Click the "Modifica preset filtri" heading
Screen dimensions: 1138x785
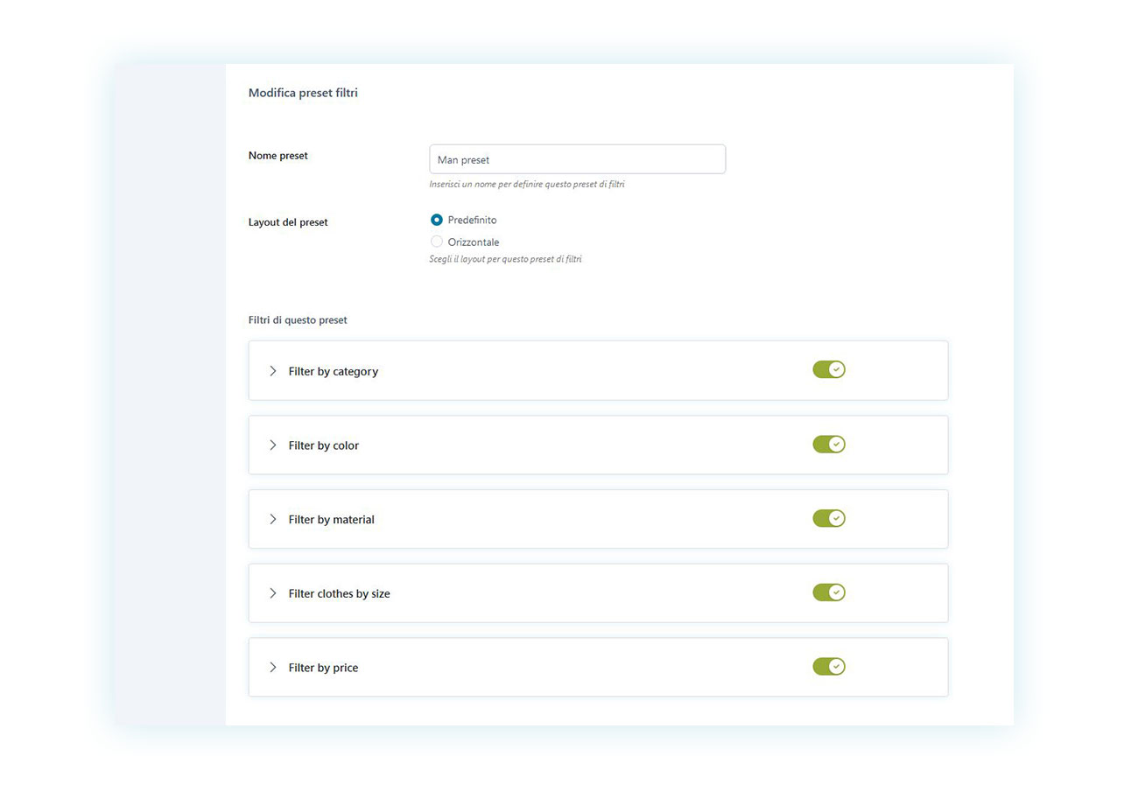(303, 93)
